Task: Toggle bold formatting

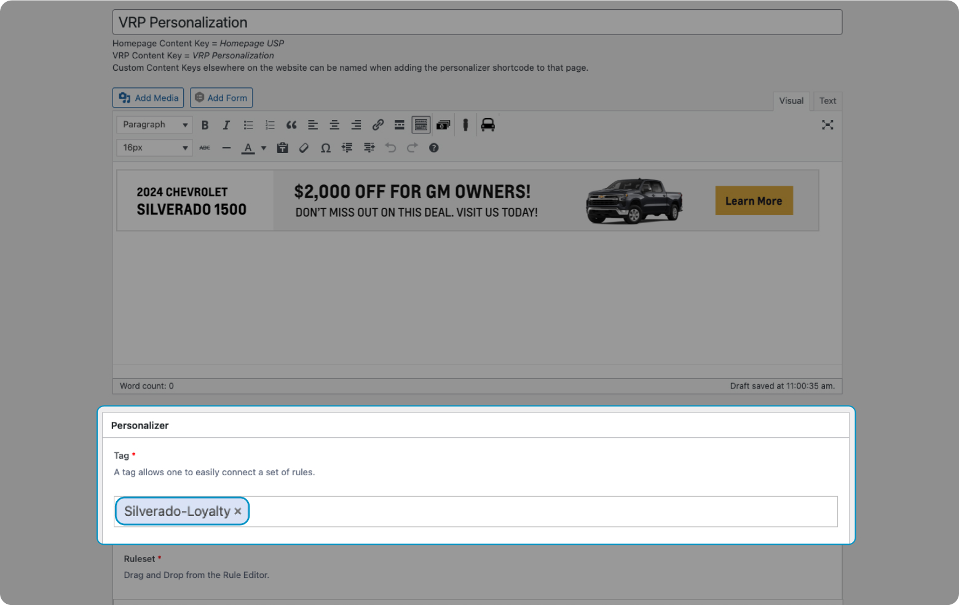Action: pos(205,125)
